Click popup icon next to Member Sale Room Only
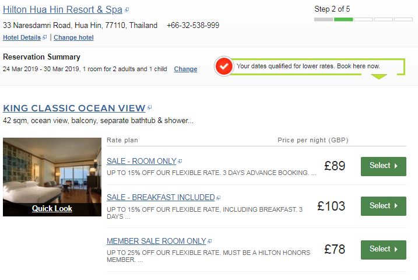 tap(210, 242)
